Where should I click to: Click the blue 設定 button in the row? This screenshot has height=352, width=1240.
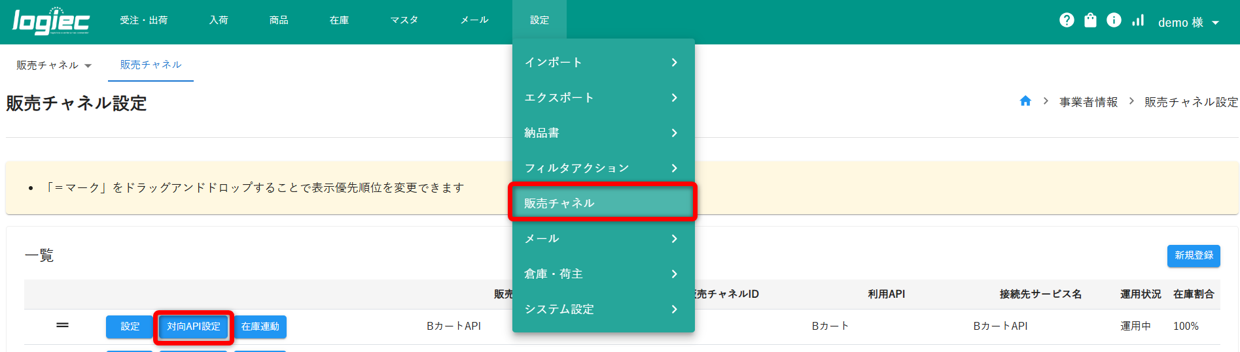pos(130,327)
